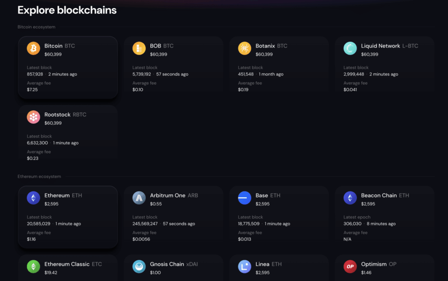The image size is (448, 281).
Task: Select the Ethereum diamond icon
Action: click(x=33, y=198)
